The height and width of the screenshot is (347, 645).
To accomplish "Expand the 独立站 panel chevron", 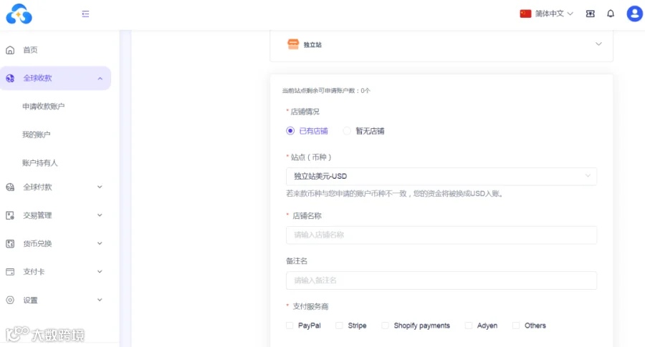I will coord(598,44).
